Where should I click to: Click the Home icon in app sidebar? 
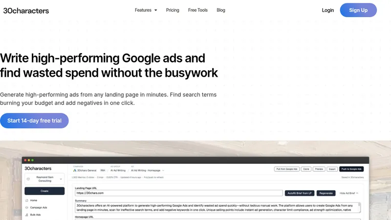coord(27,200)
